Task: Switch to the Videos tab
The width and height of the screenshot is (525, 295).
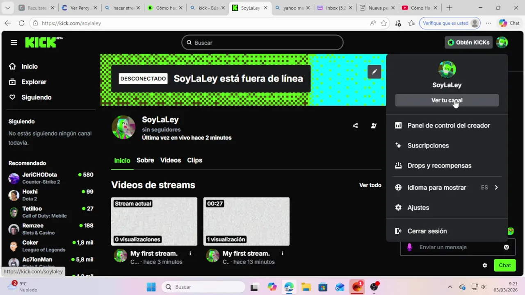Action: tap(171, 160)
